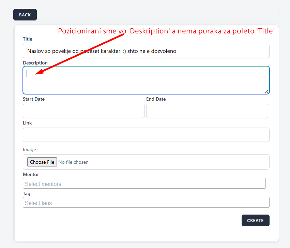
Task: Click the Description field label
Action: point(35,63)
